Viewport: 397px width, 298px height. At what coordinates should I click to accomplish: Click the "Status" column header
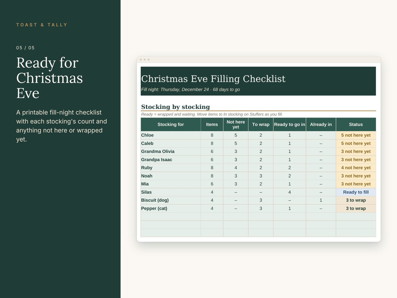coord(356,124)
